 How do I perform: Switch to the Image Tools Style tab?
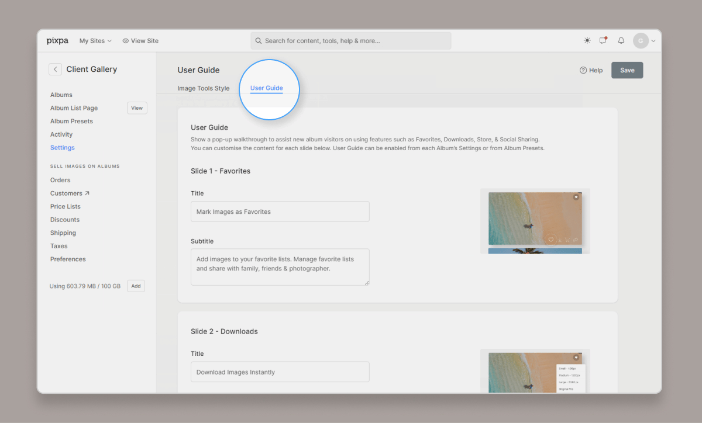coord(204,88)
